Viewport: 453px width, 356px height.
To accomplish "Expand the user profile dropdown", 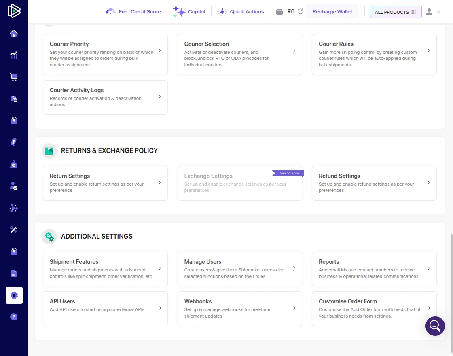I will click(x=433, y=12).
